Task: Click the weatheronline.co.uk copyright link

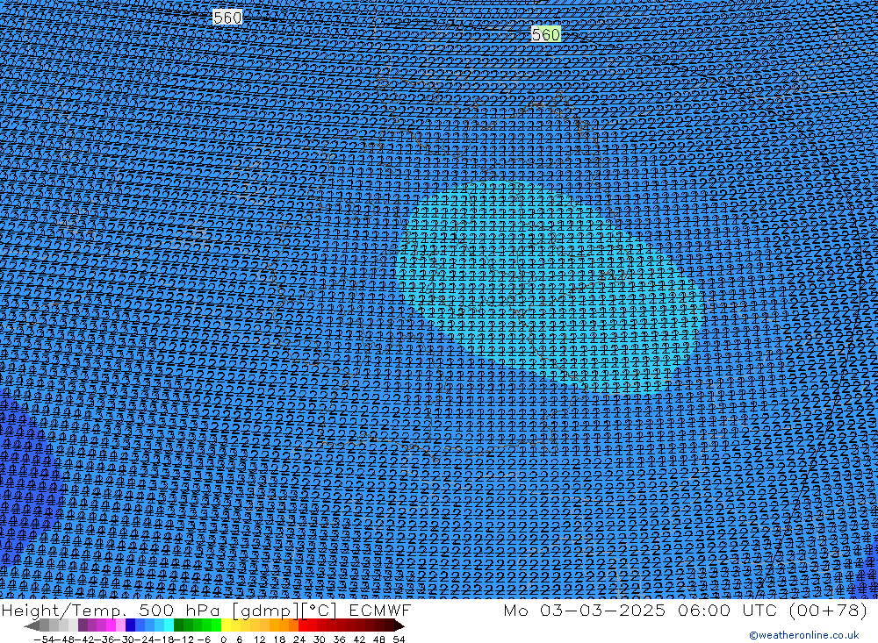Action: [803, 635]
